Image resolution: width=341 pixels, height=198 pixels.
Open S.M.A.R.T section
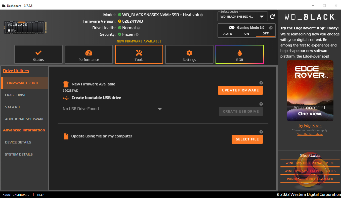[x=25, y=107]
